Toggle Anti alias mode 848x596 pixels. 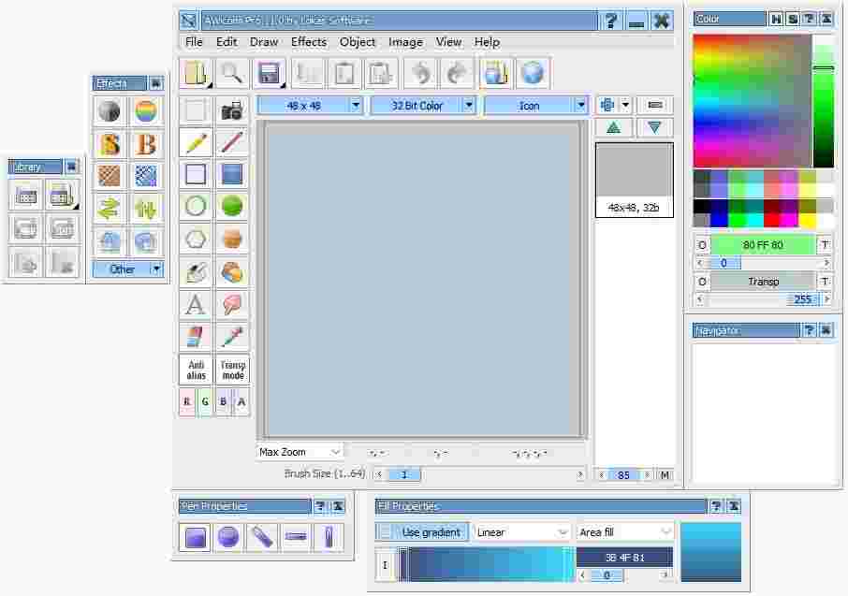point(194,369)
